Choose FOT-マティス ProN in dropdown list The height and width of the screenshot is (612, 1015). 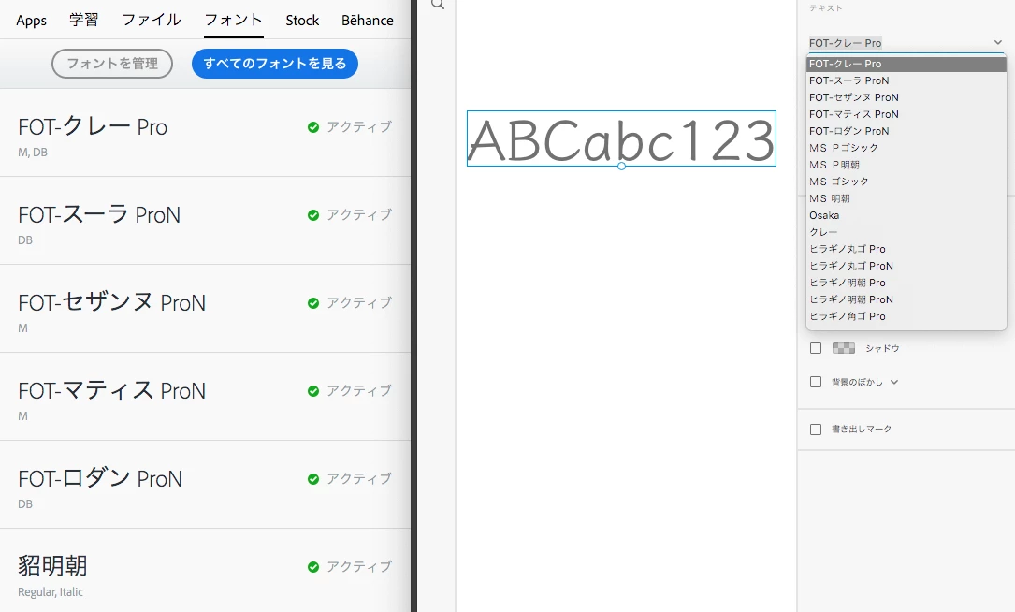906,114
